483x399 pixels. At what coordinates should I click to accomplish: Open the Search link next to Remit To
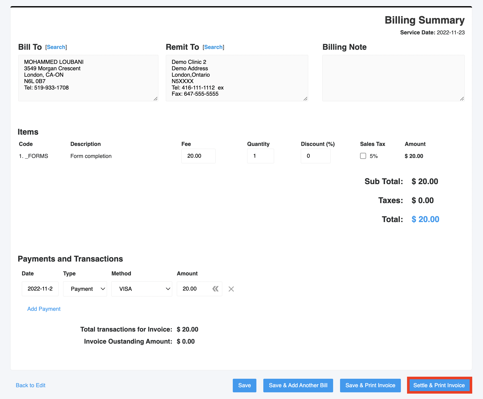point(213,47)
